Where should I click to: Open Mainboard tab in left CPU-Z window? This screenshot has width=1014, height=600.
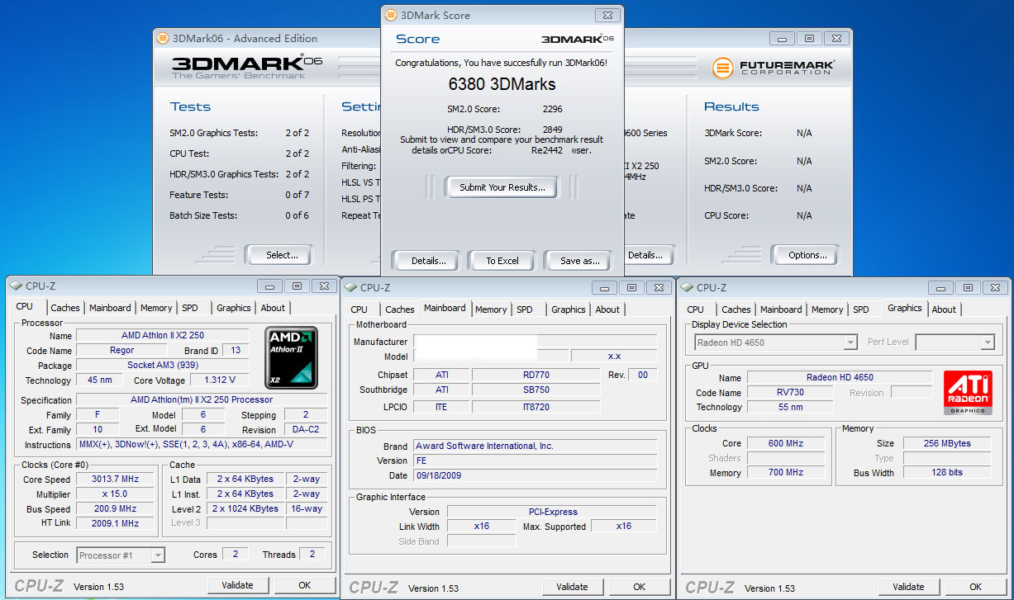[110, 308]
